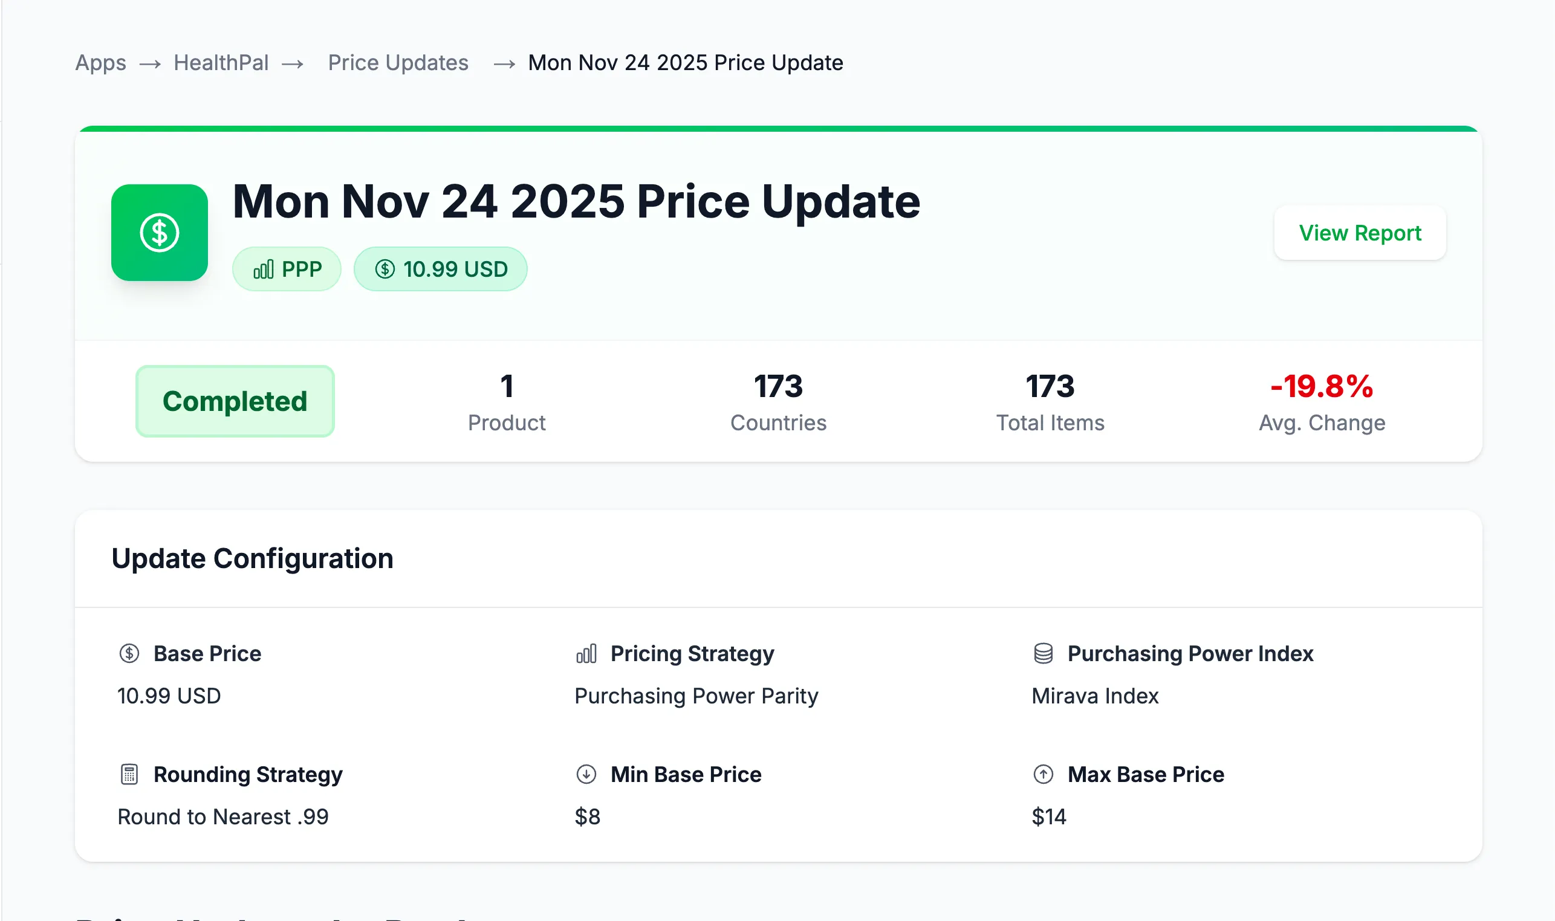The width and height of the screenshot is (1555, 921).
Task: Toggle the Completed status badge
Action: 234,401
